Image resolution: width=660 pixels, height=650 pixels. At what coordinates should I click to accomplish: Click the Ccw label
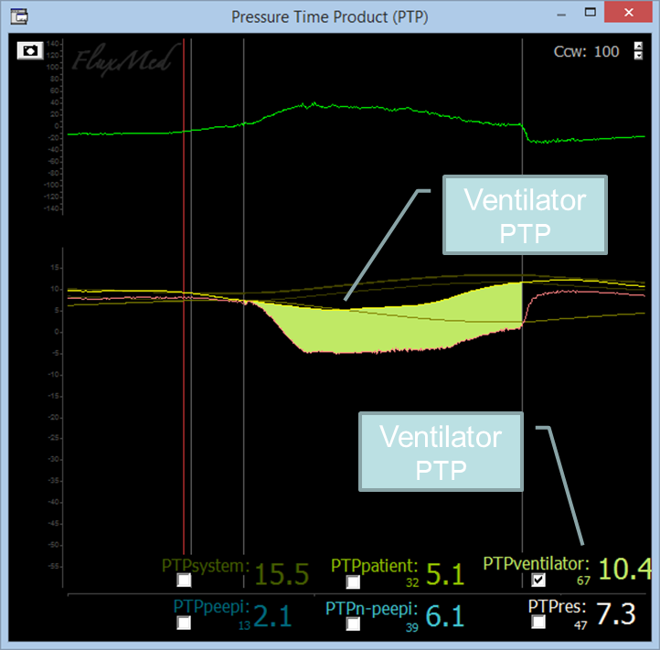coord(570,51)
